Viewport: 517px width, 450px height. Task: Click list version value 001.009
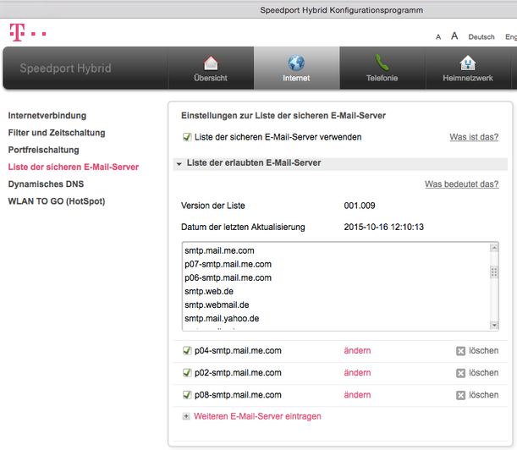360,206
